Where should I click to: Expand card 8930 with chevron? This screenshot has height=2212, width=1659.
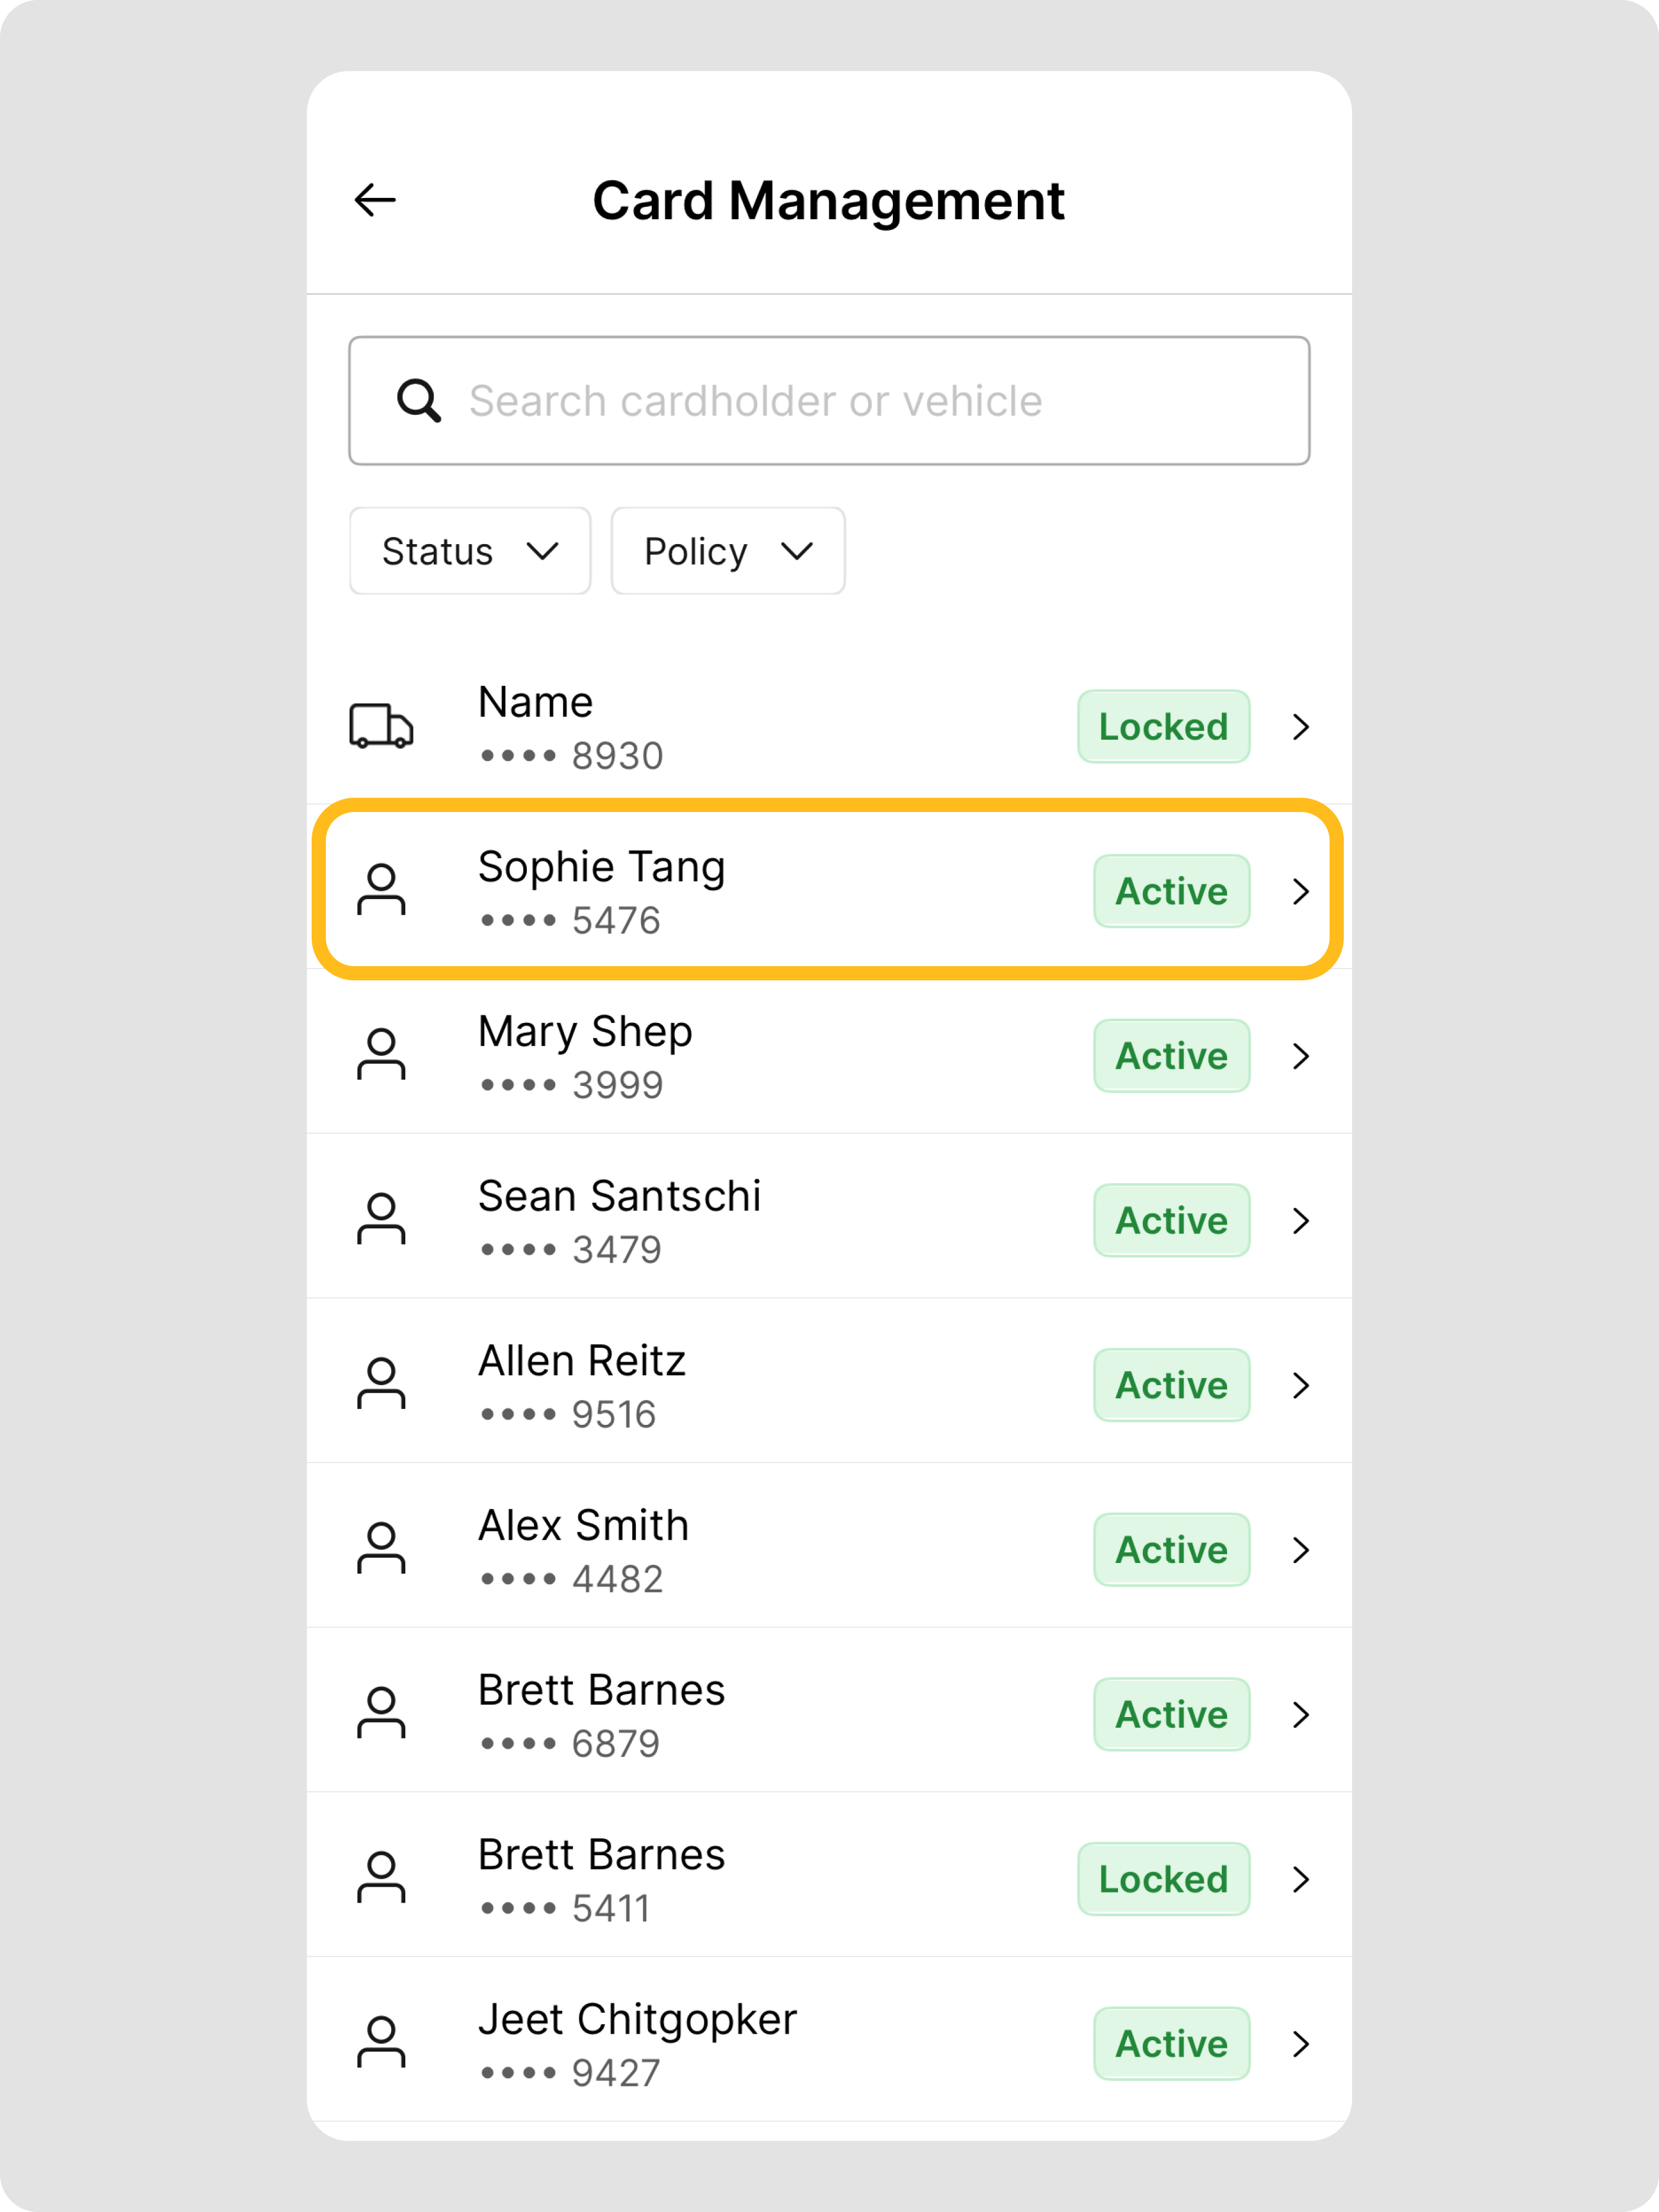coord(1300,727)
